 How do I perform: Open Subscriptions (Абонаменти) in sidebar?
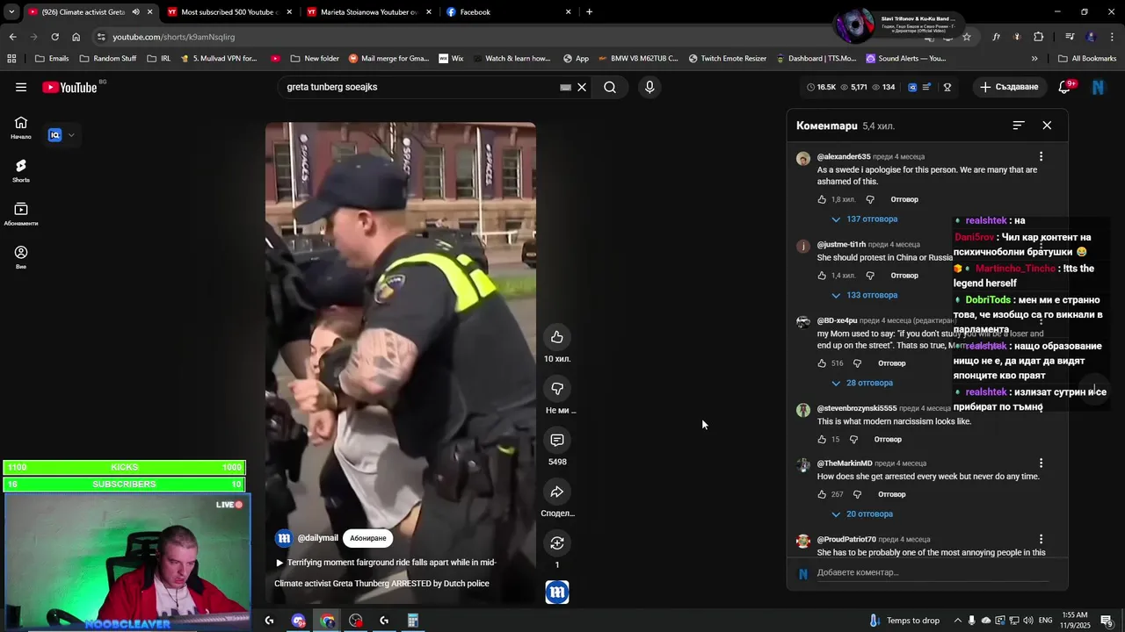click(x=21, y=214)
